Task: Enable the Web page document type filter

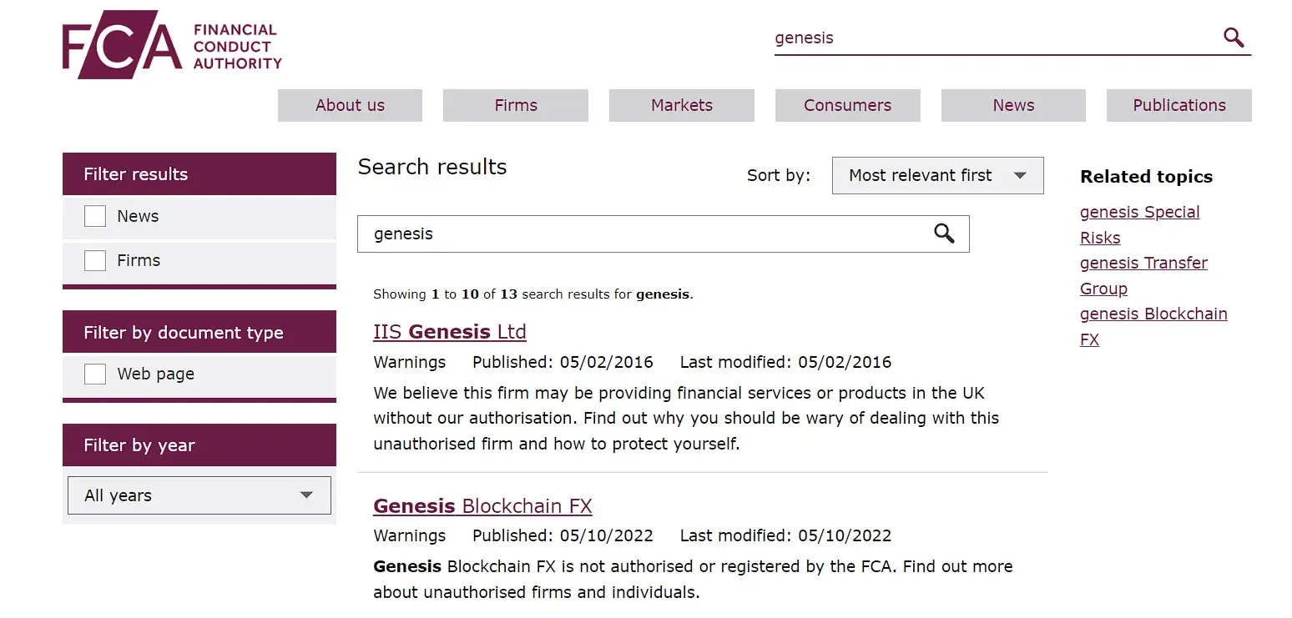Action: click(94, 374)
